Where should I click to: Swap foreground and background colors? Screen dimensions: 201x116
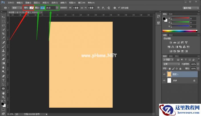[x=5, y=101]
